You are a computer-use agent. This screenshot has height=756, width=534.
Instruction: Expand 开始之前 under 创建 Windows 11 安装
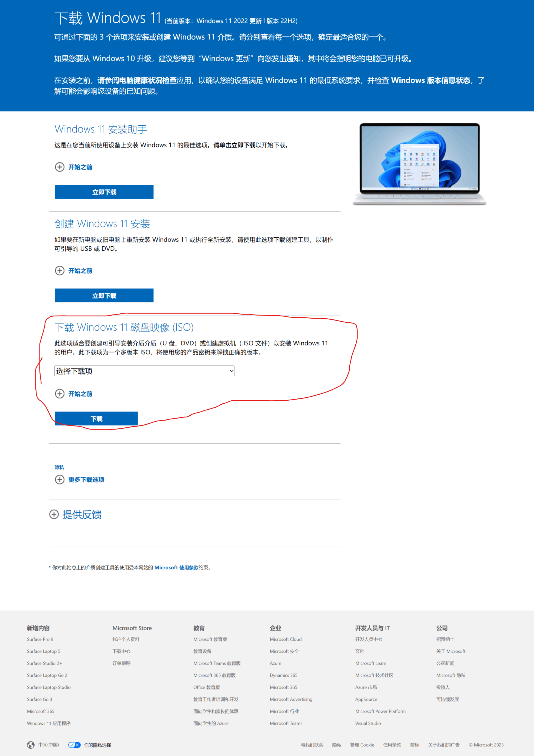[80, 271]
